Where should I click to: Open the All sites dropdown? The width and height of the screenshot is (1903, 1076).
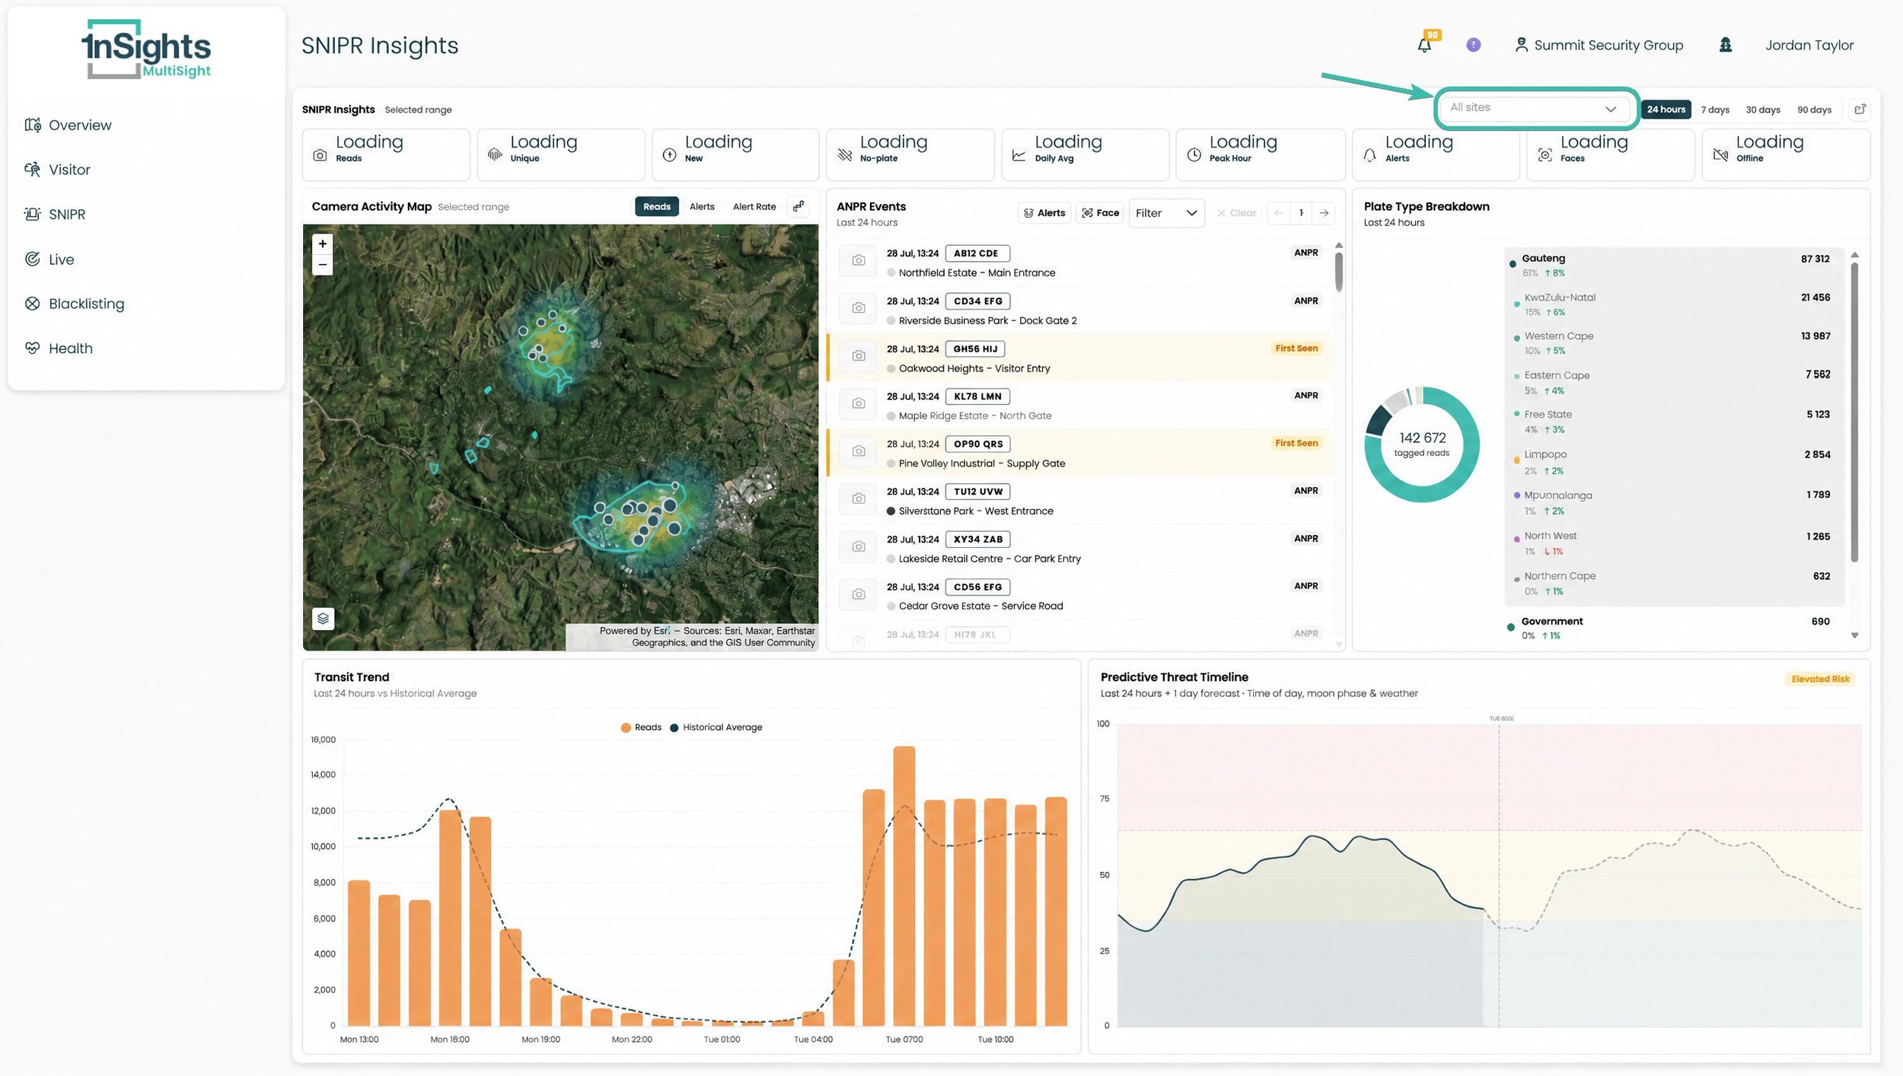tap(1533, 108)
